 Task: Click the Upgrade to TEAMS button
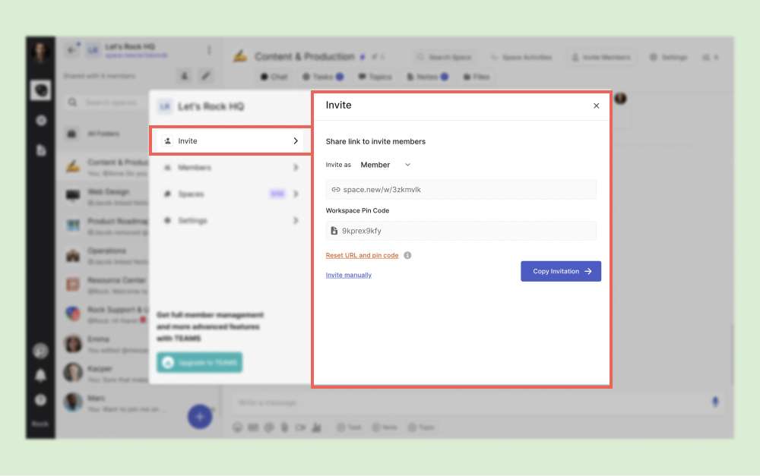click(x=200, y=363)
